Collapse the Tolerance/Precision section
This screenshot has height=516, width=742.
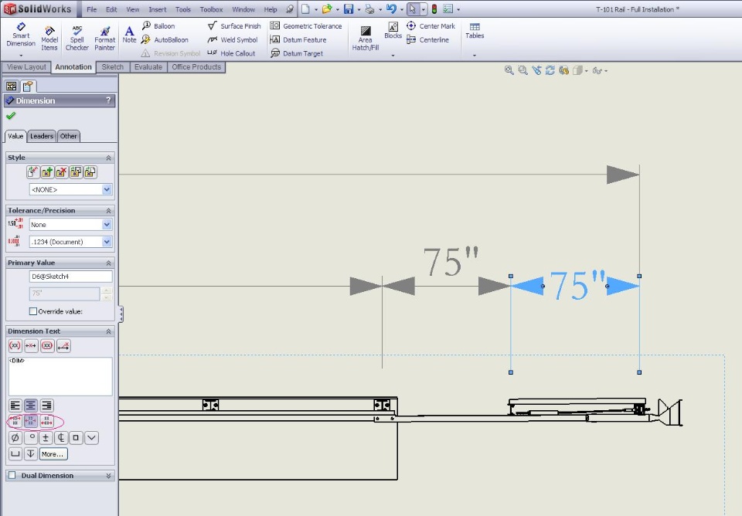(108, 210)
